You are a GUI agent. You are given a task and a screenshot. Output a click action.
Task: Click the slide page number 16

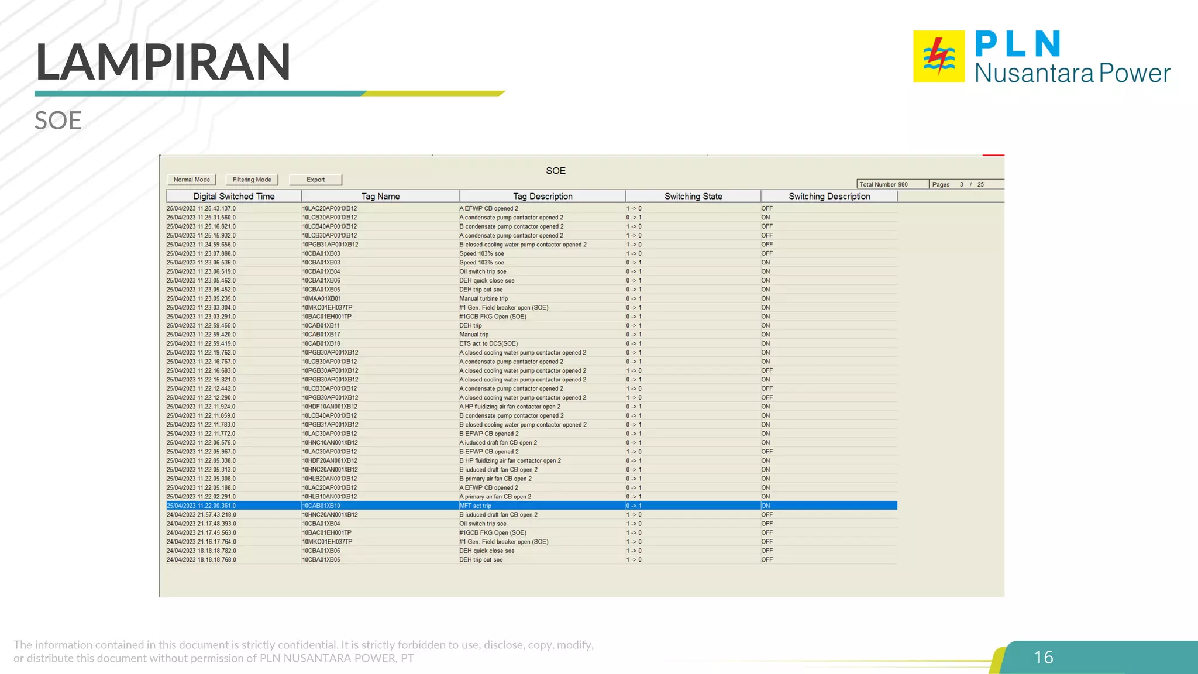pos(1044,657)
